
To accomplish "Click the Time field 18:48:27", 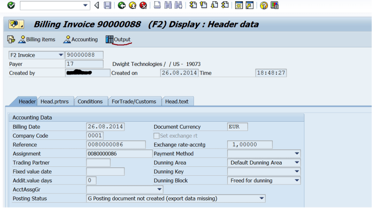I will click(x=271, y=73).
